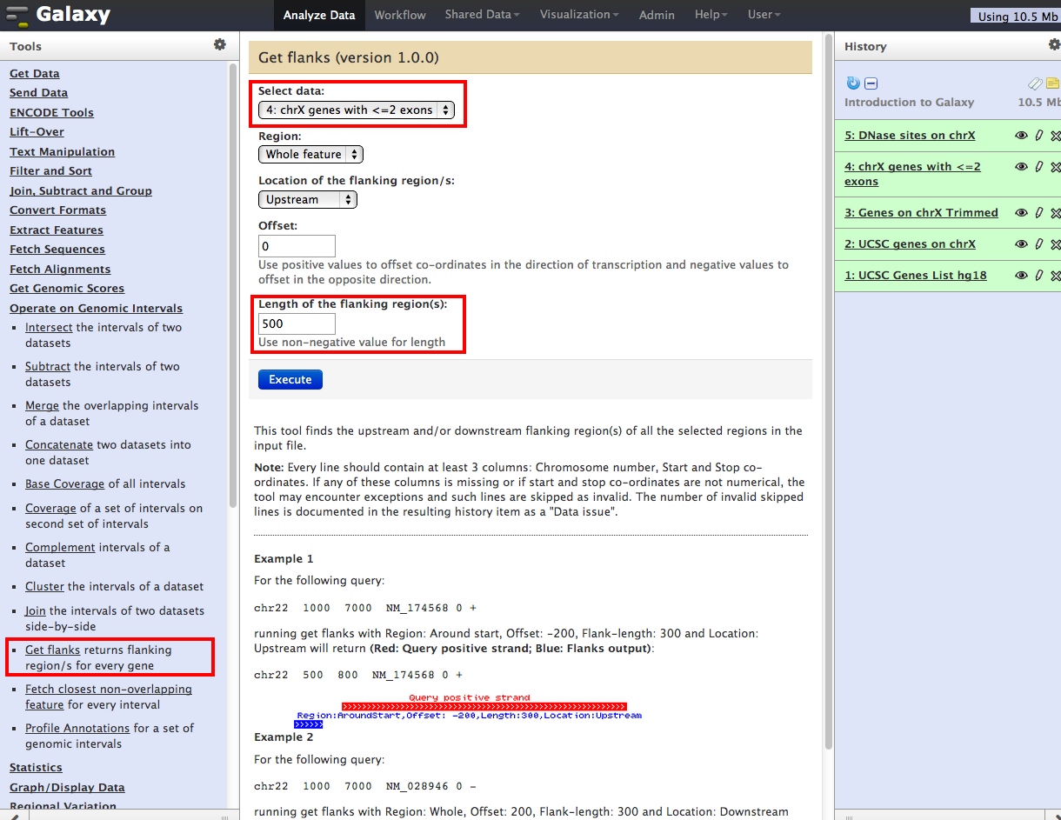Image resolution: width=1061 pixels, height=820 pixels.
Task: Edit attributes of 4: chrX genes dataset
Action: (x=1039, y=167)
